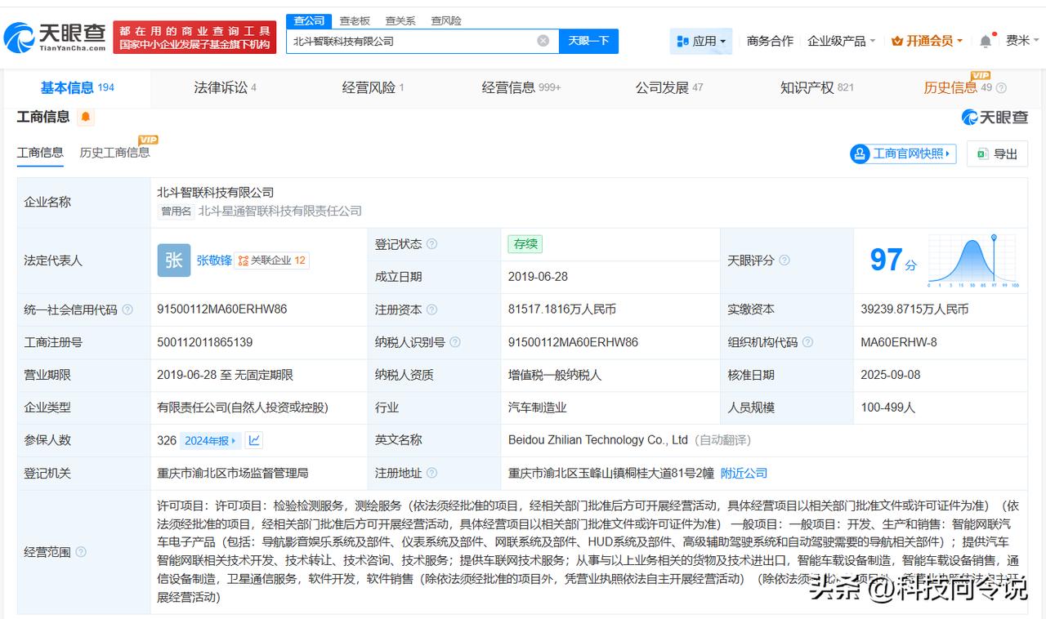Click the score distribution curve chart
The image size is (1046, 619).
972,261
